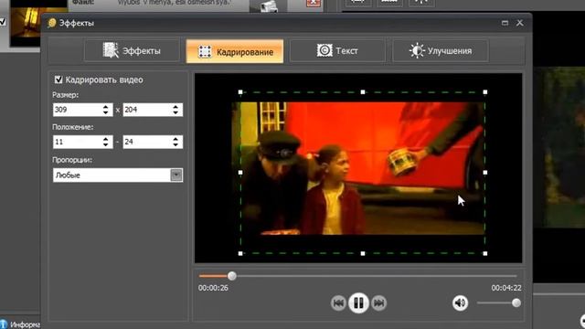Click the top-right crop handle
This screenshot has height=329, width=585.
[x=485, y=92]
